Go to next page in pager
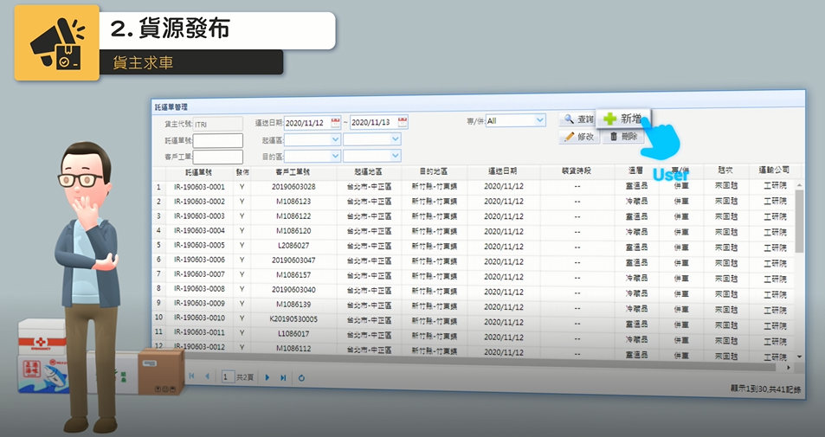 267,377
